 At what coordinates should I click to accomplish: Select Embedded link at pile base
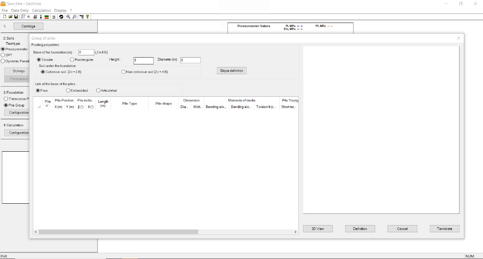pyautogui.click(x=77, y=90)
